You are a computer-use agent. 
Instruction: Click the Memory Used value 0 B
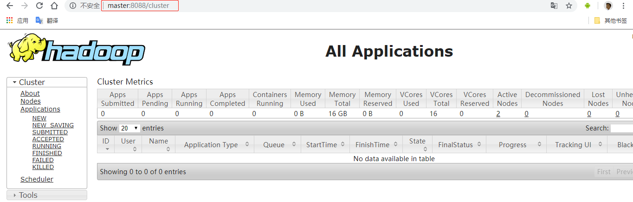pyautogui.click(x=299, y=114)
